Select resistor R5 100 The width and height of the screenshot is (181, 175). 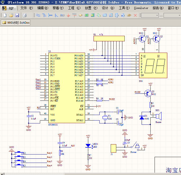click(x=150, y=105)
